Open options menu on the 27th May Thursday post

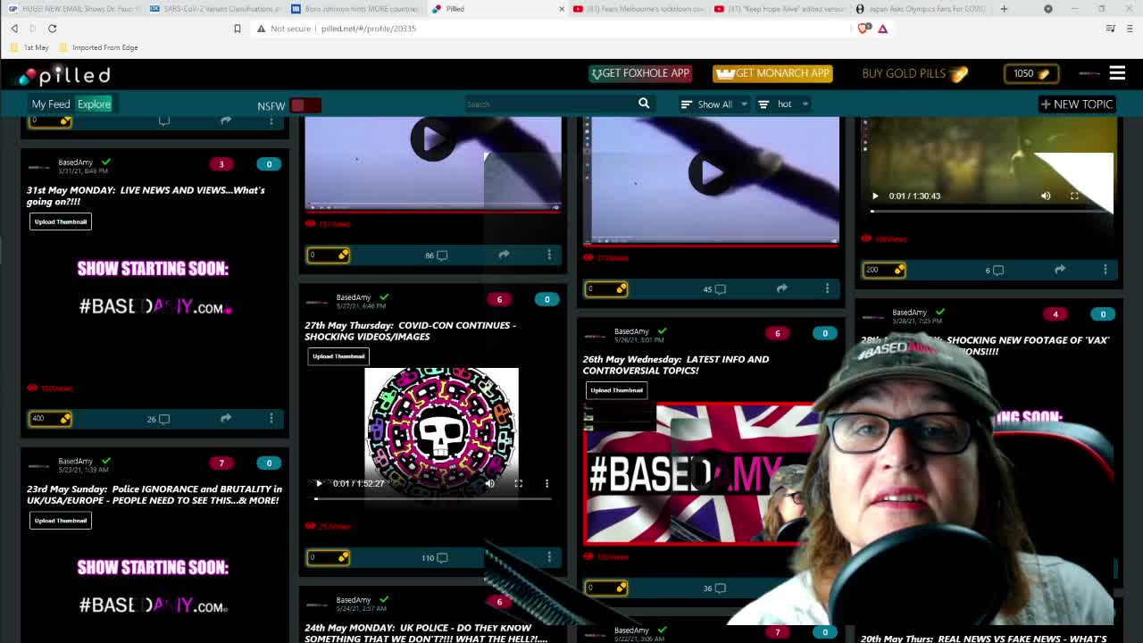click(x=549, y=557)
